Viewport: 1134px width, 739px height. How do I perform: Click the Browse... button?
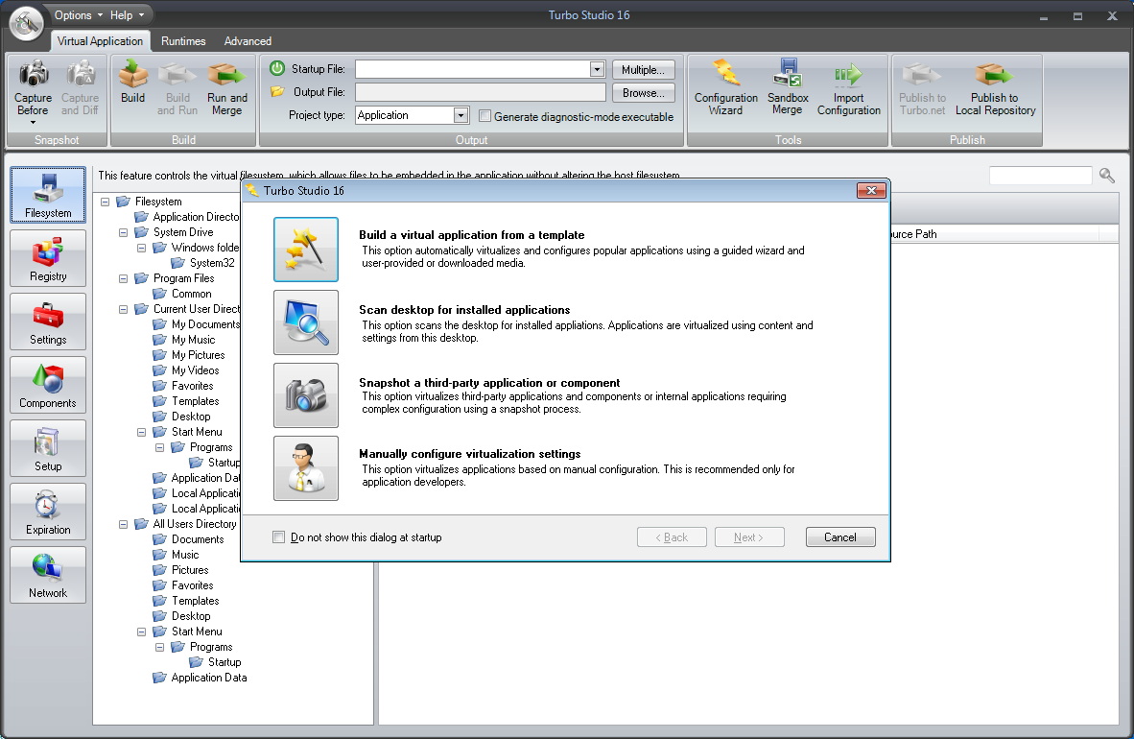click(x=643, y=93)
